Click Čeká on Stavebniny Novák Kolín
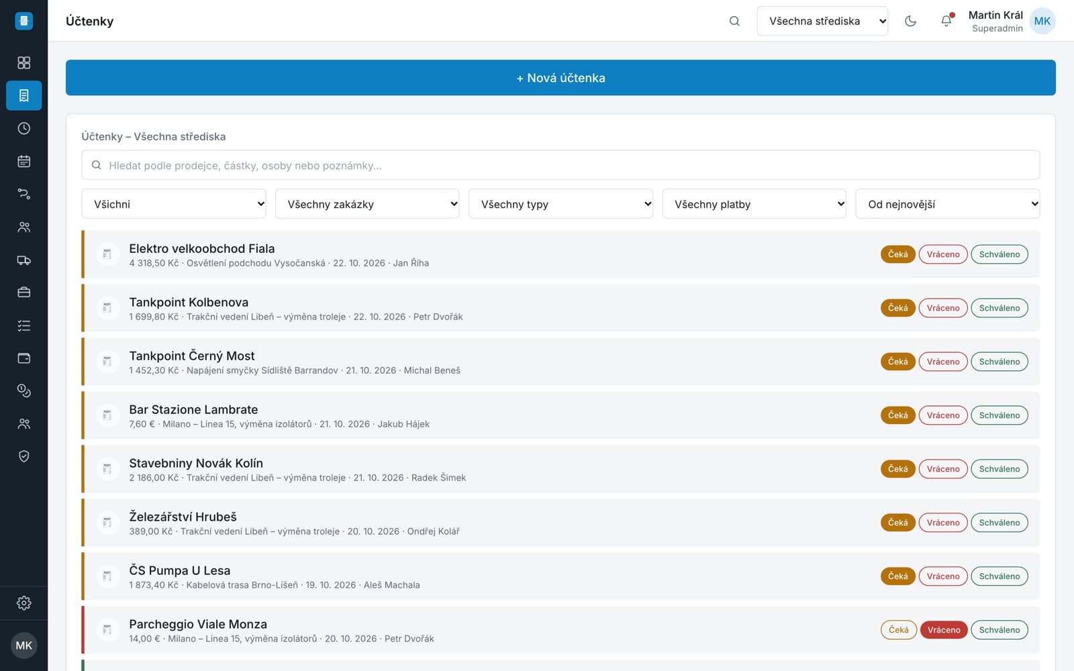The width and height of the screenshot is (1074, 671). (x=897, y=469)
